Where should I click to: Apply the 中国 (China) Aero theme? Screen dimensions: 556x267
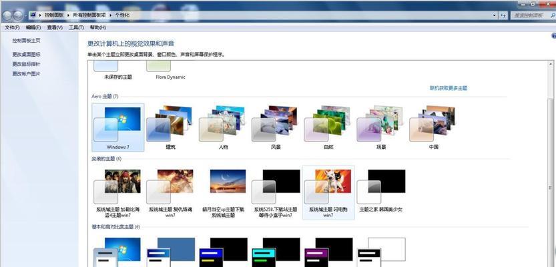coord(433,127)
